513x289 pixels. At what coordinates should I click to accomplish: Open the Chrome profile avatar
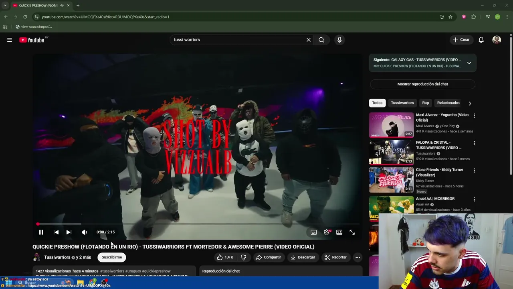[497, 17]
